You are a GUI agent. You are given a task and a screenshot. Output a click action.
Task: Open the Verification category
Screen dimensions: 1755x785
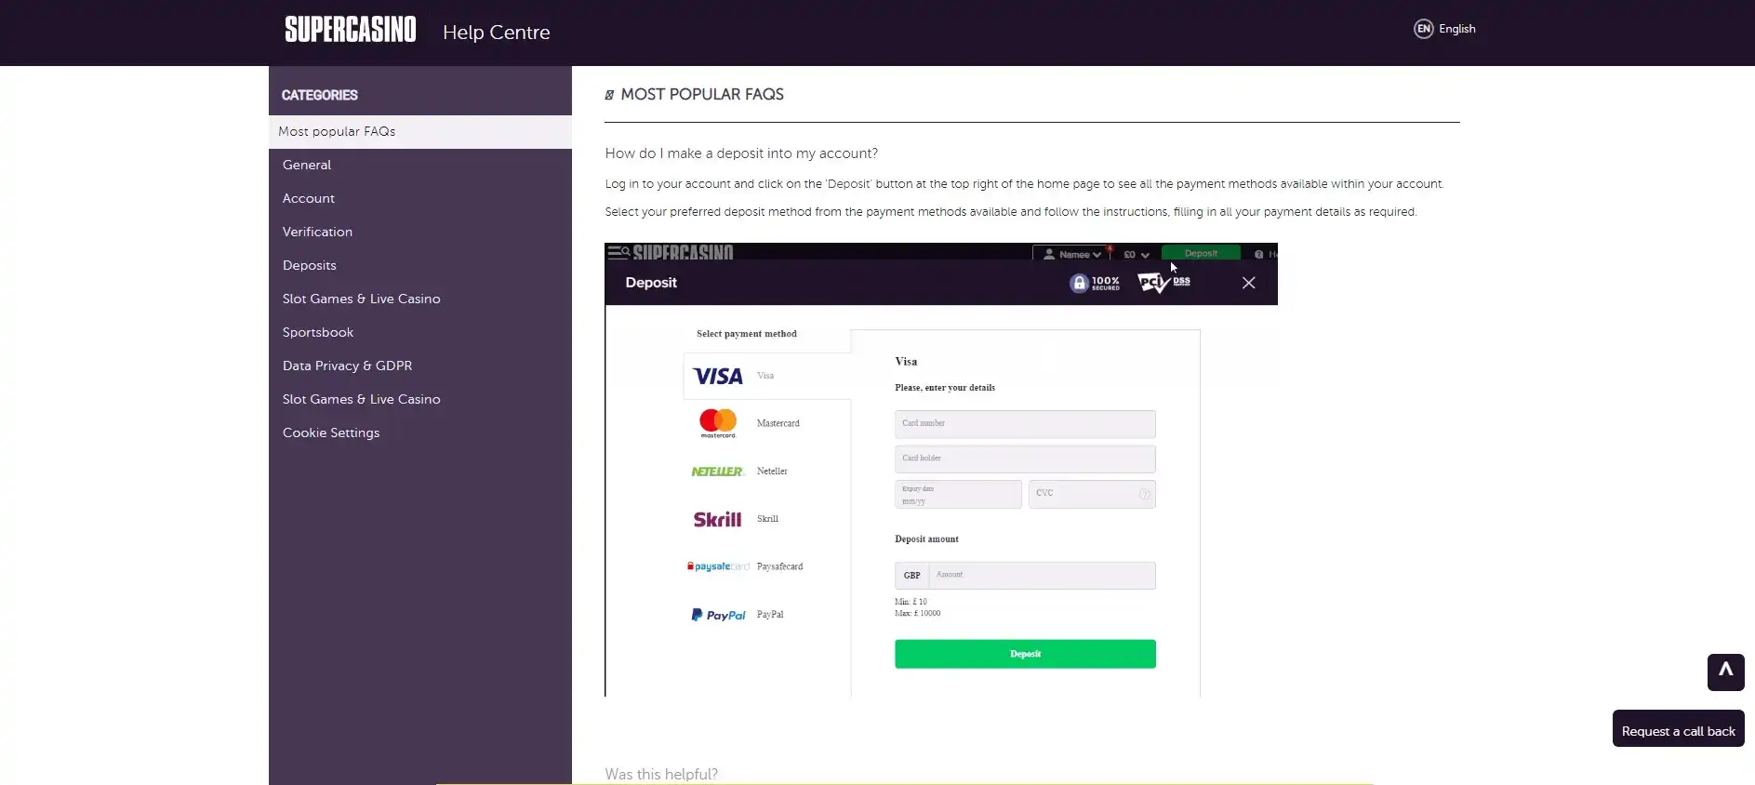point(420,233)
